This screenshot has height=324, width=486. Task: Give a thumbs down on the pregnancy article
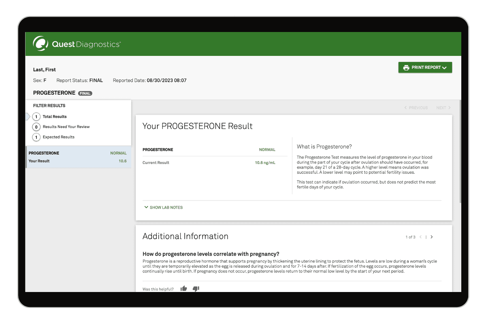(x=196, y=289)
